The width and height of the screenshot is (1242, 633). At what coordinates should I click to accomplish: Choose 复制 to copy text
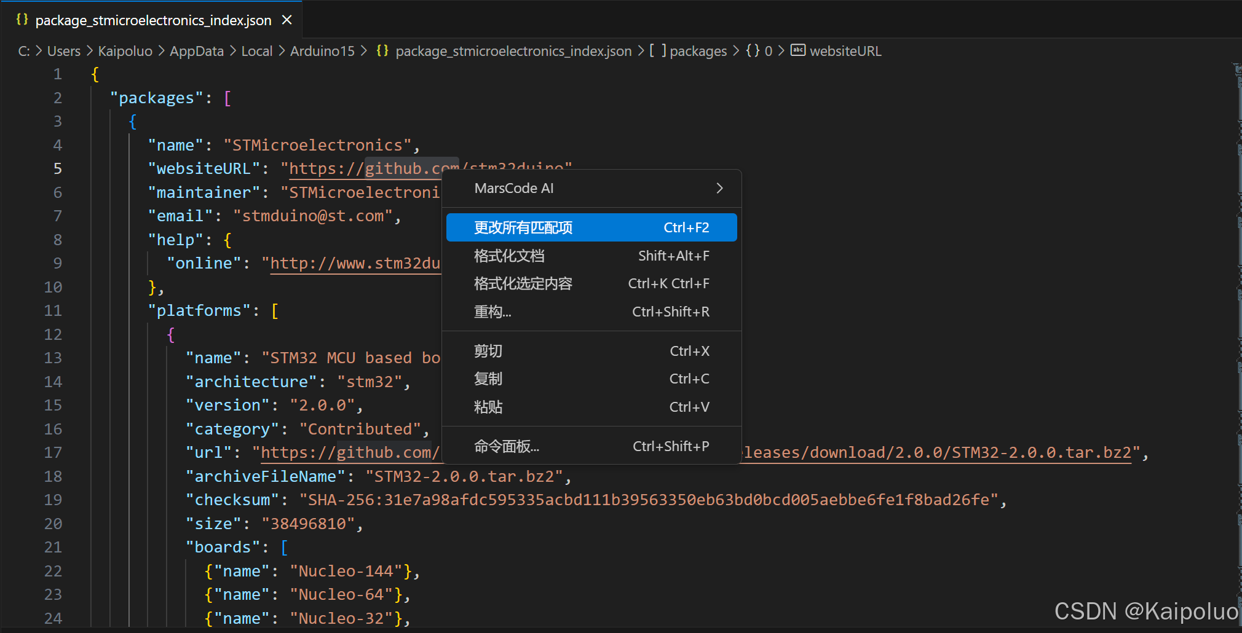pyautogui.click(x=488, y=379)
